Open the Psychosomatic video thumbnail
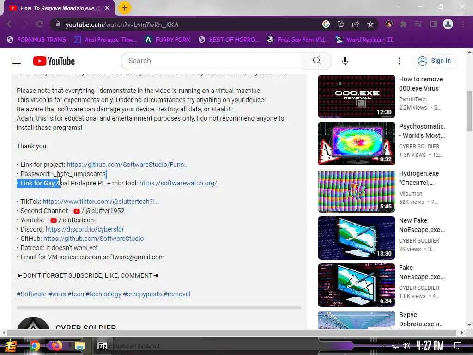Image resolution: width=473 pixels, height=355 pixels. pyautogui.click(x=356, y=144)
